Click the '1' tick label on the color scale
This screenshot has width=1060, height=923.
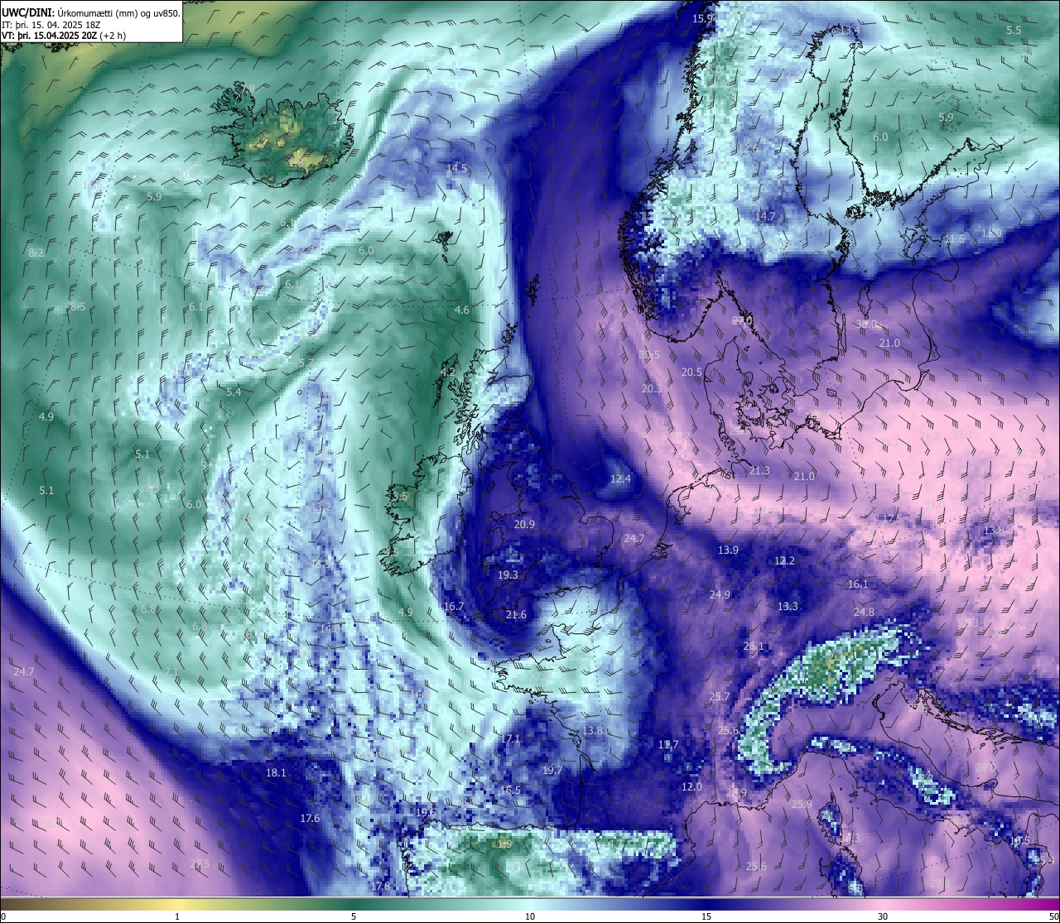[x=177, y=916]
